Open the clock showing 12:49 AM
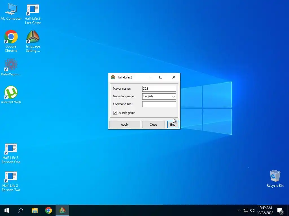 click(x=265, y=210)
